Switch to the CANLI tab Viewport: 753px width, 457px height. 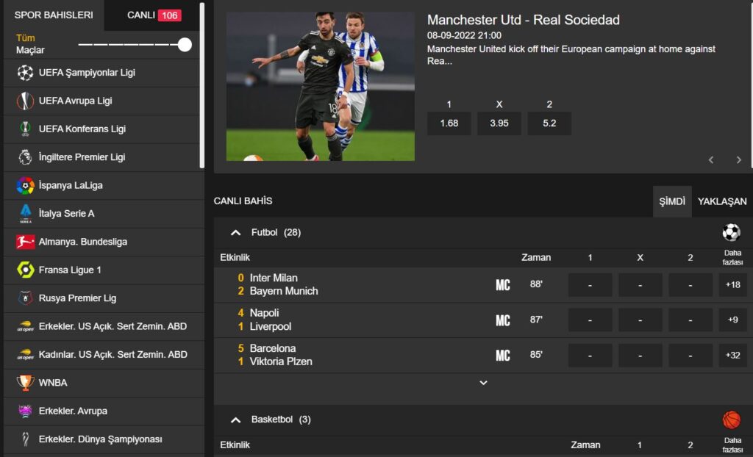click(x=154, y=15)
